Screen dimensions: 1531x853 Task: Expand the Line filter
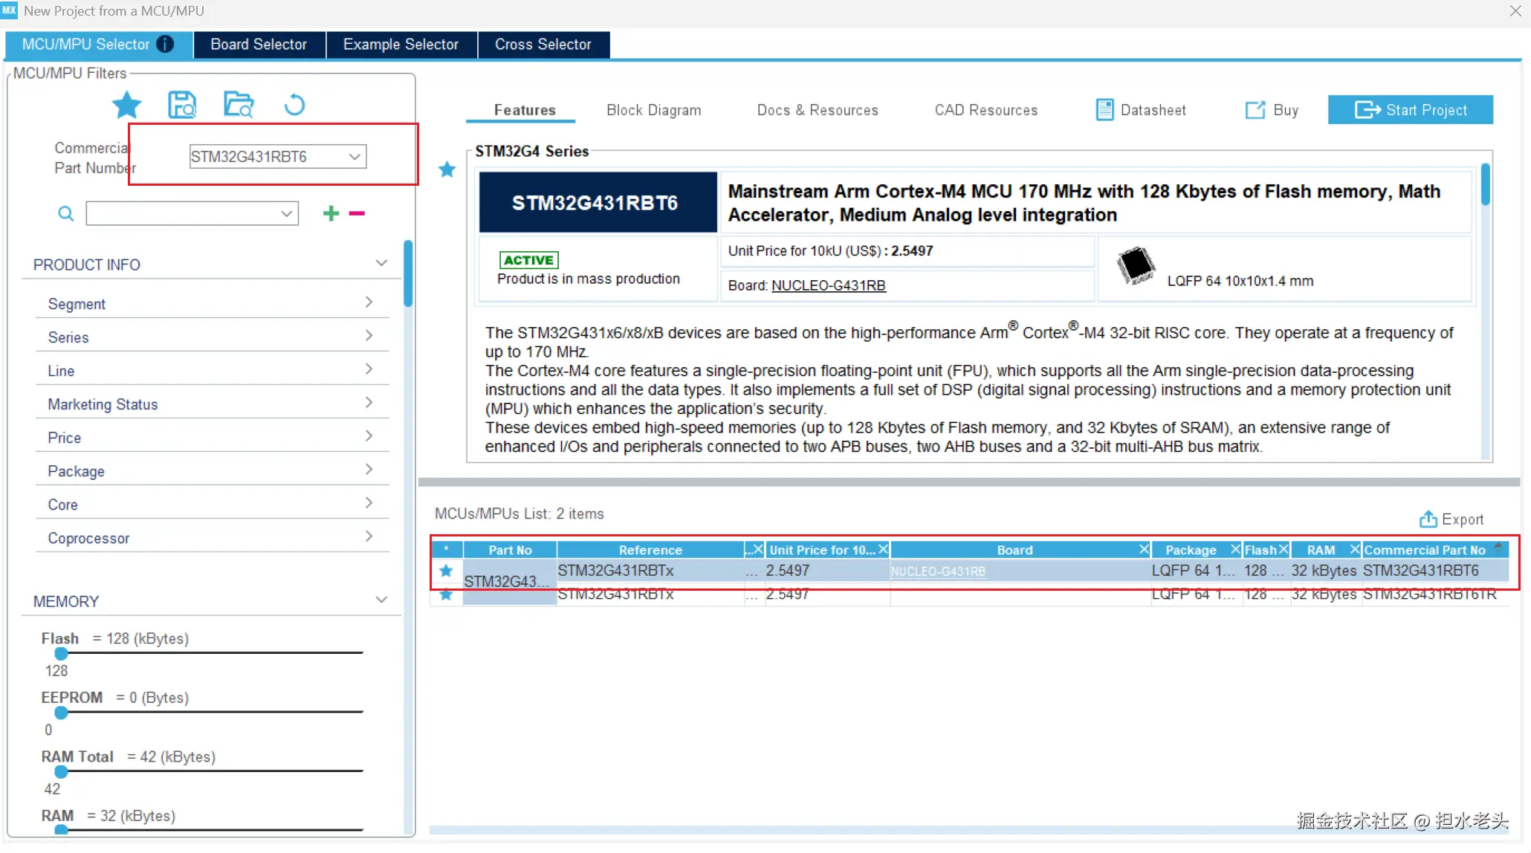tap(369, 369)
